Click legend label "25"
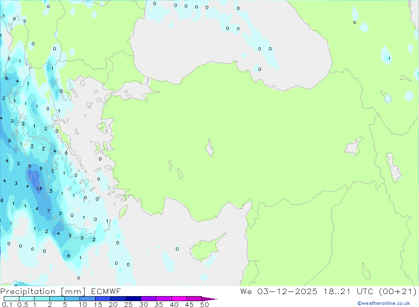419x307 pixels. pos(128,304)
